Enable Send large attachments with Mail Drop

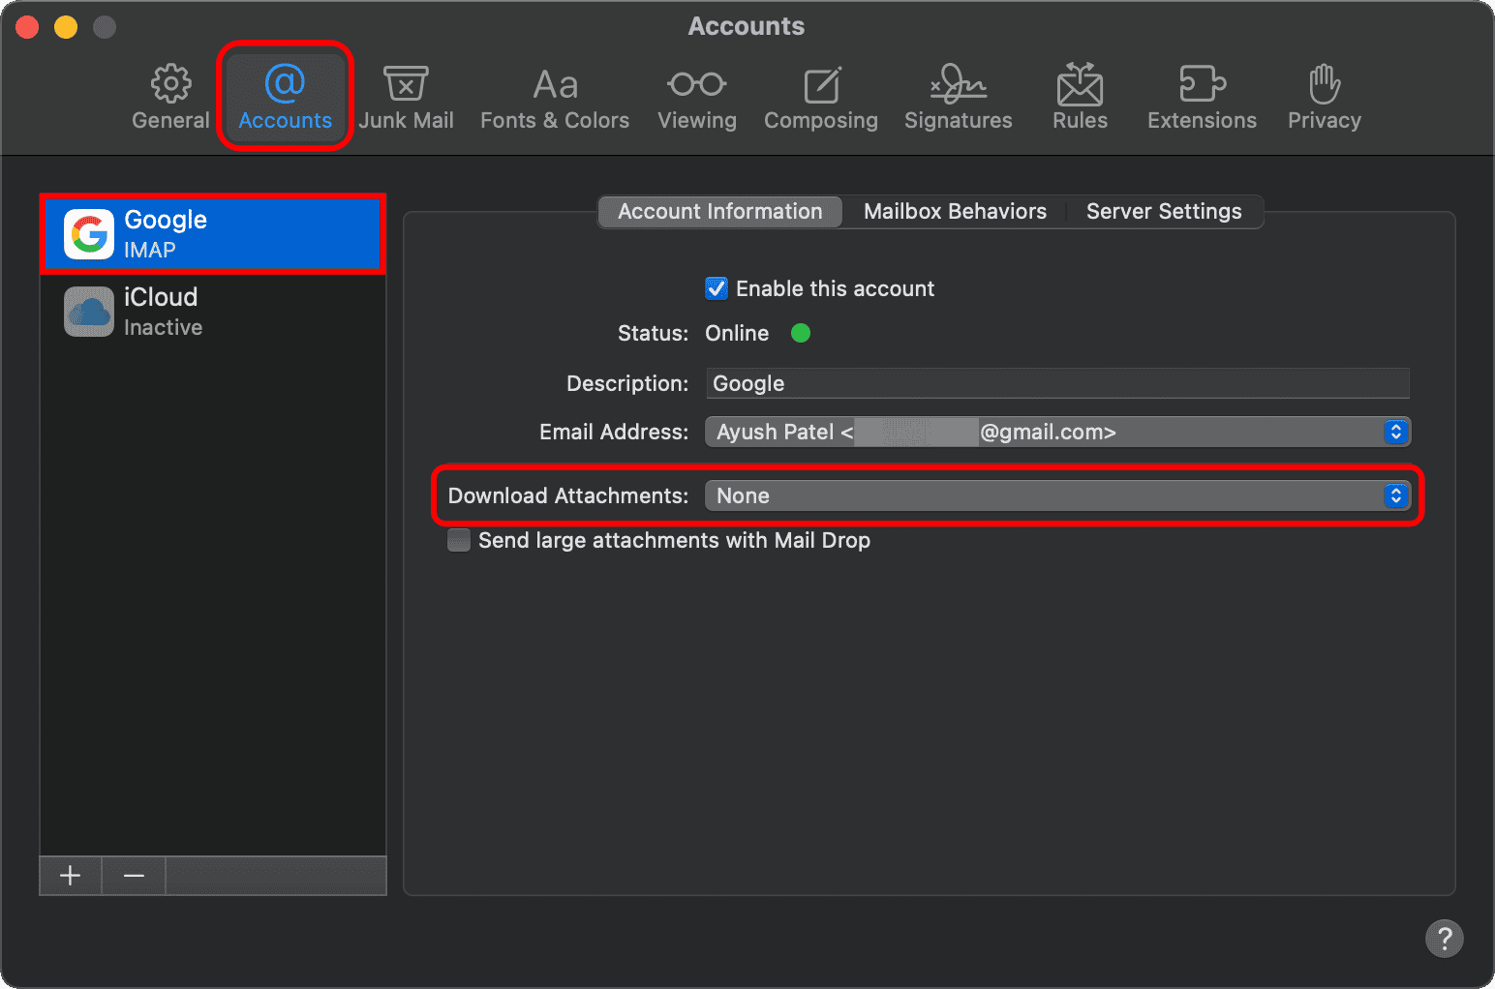(459, 540)
